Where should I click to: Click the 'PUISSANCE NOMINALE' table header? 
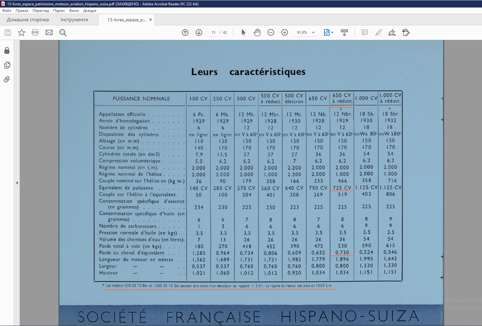[x=141, y=99]
